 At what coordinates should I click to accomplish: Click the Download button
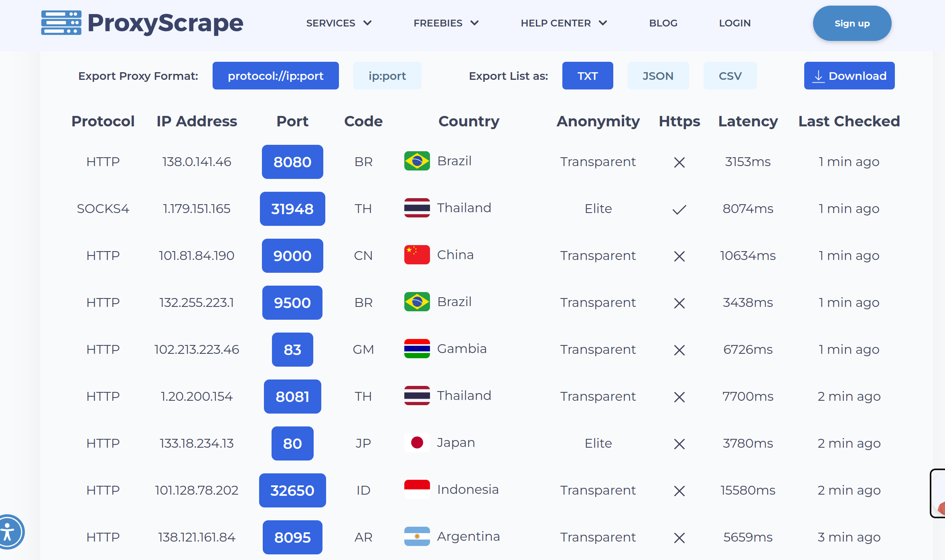click(x=849, y=76)
